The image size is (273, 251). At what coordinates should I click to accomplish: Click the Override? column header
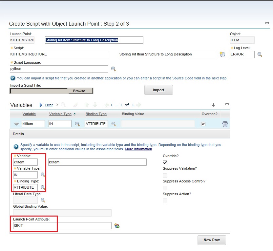[209, 114]
